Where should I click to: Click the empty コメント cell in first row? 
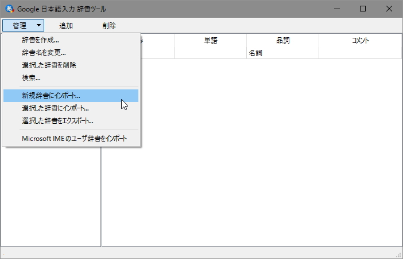(361, 53)
